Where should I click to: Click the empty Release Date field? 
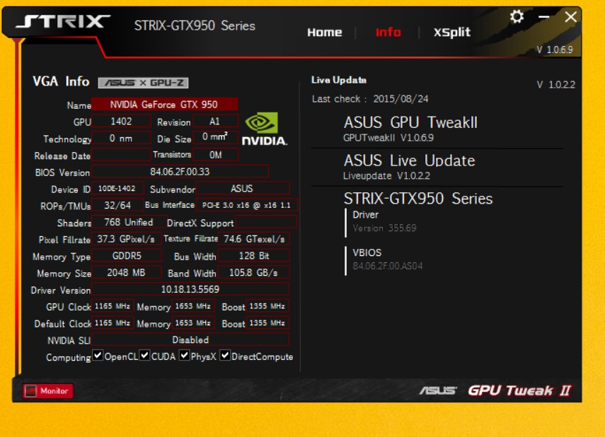click(x=121, y=155)
